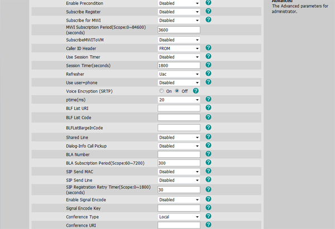Viewport: 335px width, 229px height.
Task: View help for Use user=phone
Action: pos(208,82)
